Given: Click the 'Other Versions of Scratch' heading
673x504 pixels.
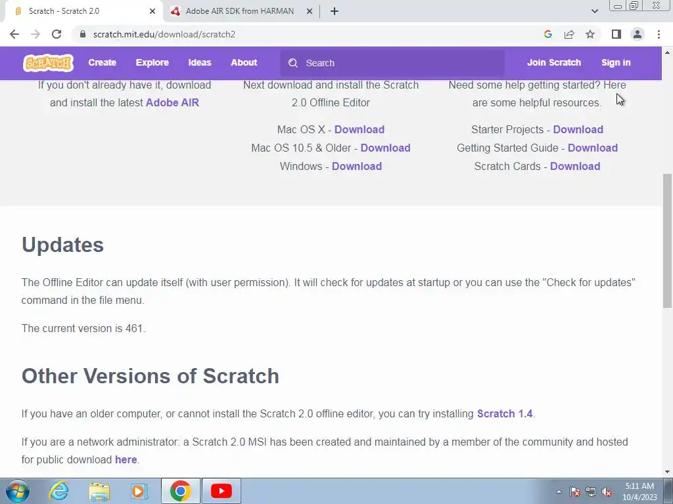Looking at the screenshot, I should 151,376.
